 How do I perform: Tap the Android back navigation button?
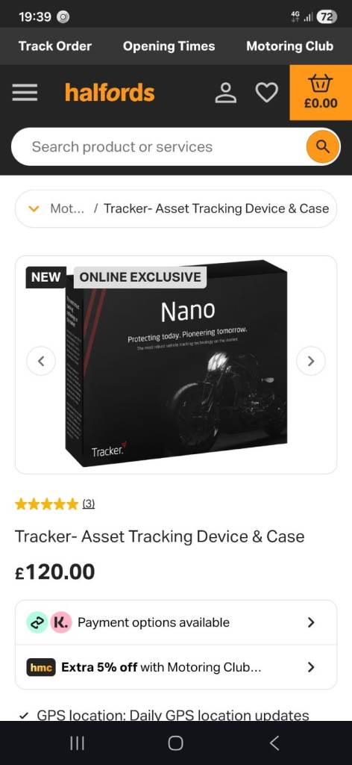(x=274, y=743)
